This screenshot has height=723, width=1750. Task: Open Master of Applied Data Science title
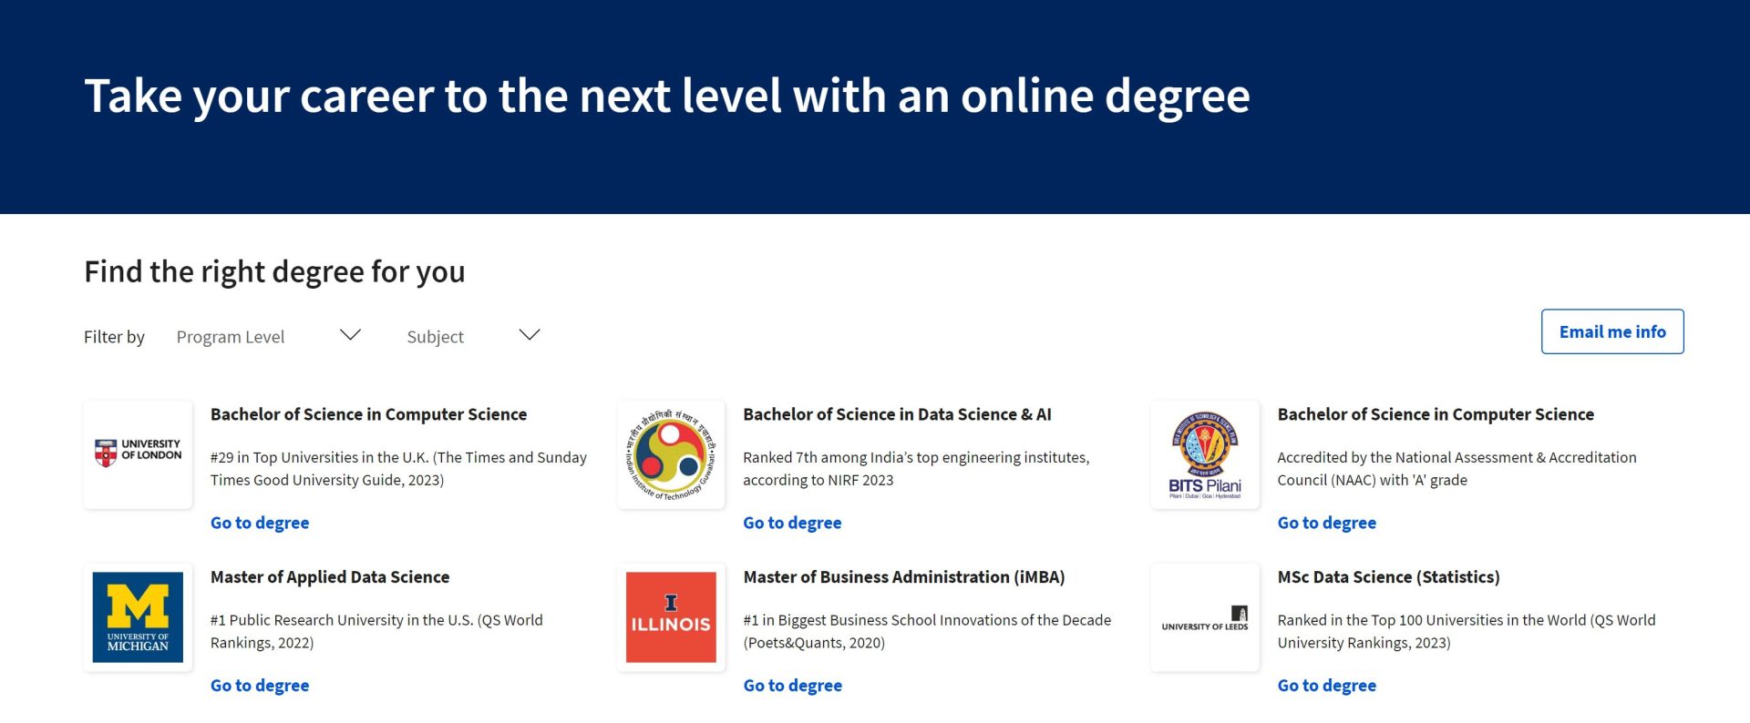tap(330, 576)
